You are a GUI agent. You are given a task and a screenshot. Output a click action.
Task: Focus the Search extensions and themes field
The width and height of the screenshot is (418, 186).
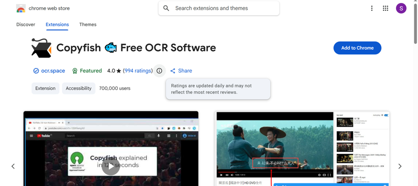click(219, 8)
